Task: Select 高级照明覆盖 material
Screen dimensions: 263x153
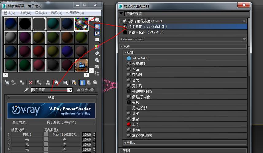Action: click(186, 136)
